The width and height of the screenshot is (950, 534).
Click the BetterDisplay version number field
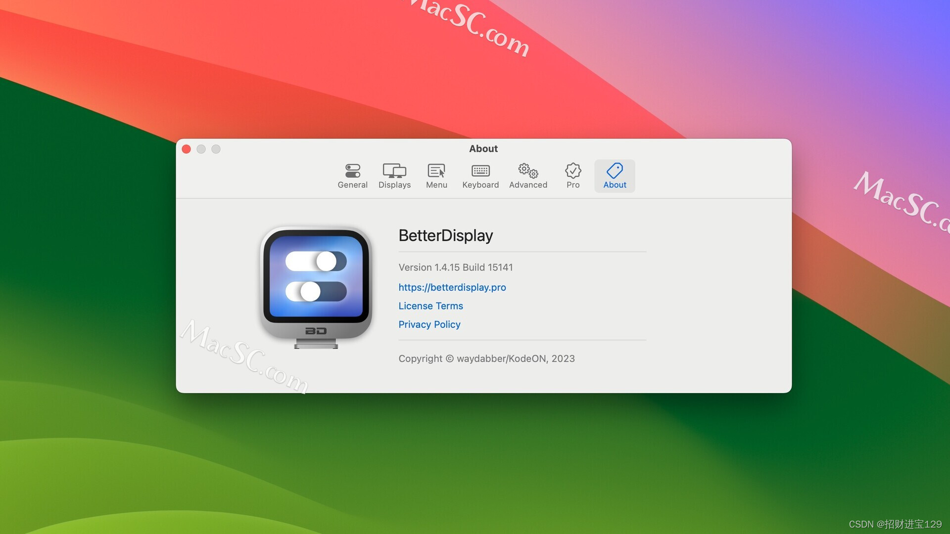pos(455,267)
